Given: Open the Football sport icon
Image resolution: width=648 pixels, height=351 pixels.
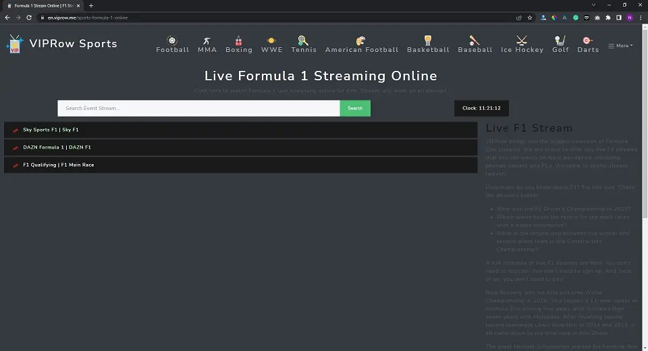Looking at the screenshot, I should [172, 40].
